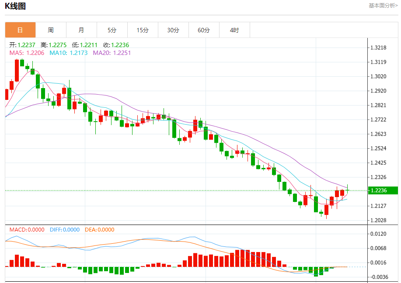Click the 1.2028 price axis label
This screenshot has width=401, height=283.
pyautogui.click(x=379, y=220)
